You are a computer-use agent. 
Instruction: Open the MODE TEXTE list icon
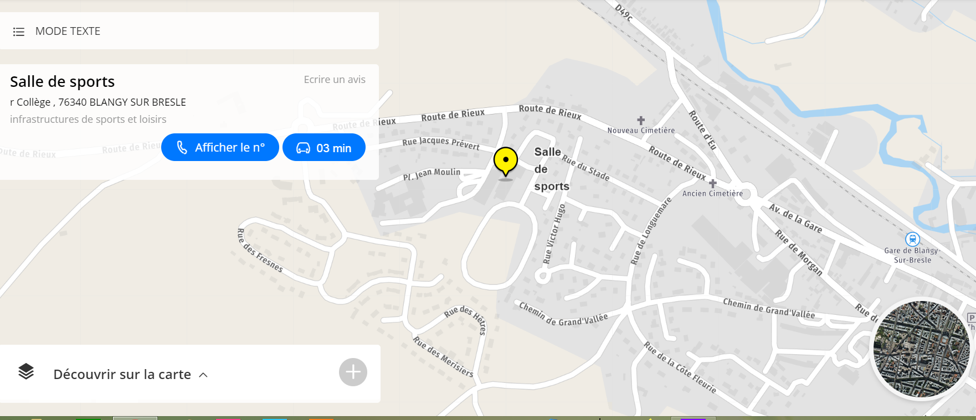coord(19,32)
